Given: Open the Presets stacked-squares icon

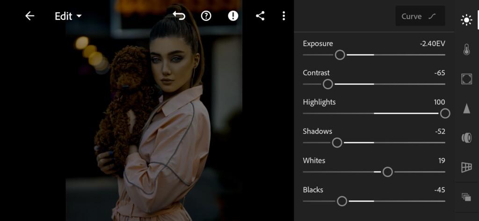Looking at the screenshot, I should coord(466,197).
